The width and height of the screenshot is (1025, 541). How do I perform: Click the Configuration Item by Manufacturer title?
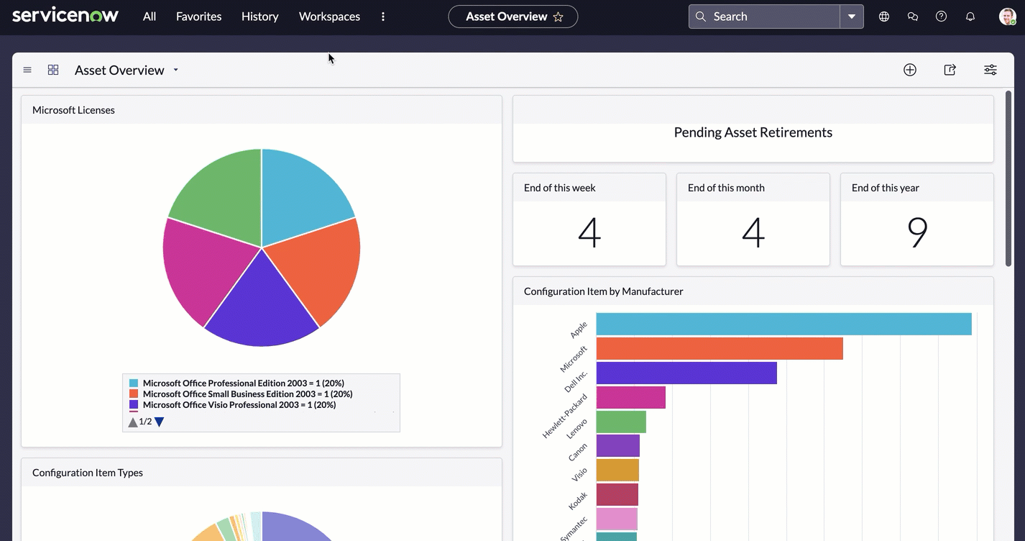click(604, 291)
